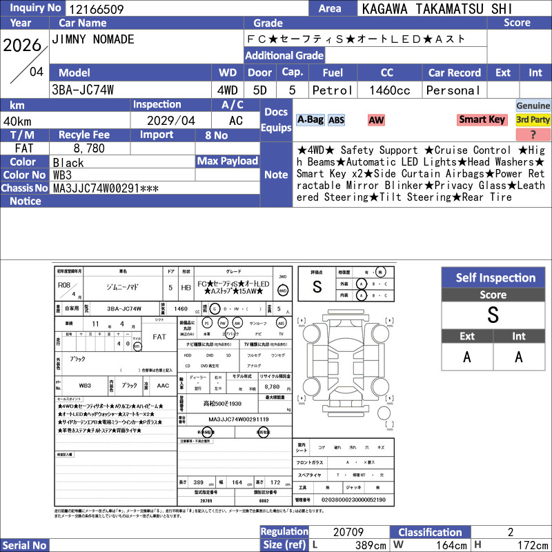Click the ABS equipment badge
The width and height of the screenshot is (552, 552).
pos(336,120)
